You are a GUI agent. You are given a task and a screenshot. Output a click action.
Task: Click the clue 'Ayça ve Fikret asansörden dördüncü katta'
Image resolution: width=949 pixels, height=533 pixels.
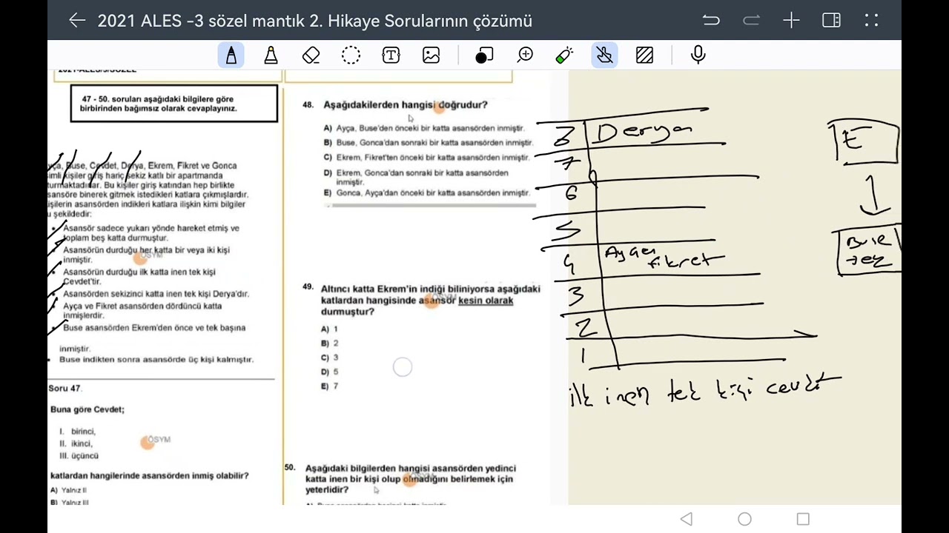142,310
